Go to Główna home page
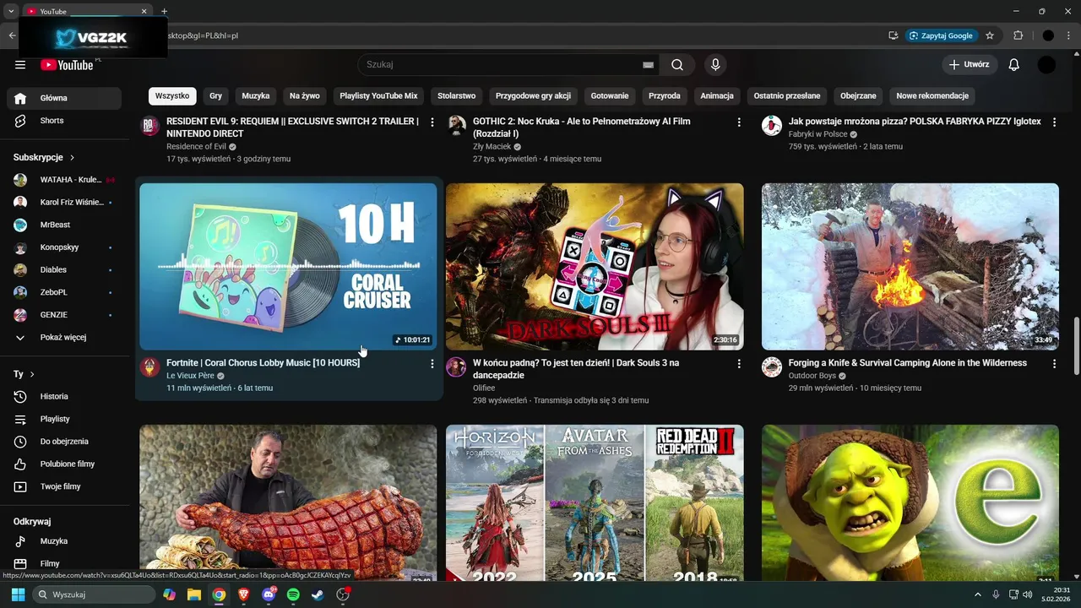This screenshot has height=608, width=1081. tap(64, 98)
